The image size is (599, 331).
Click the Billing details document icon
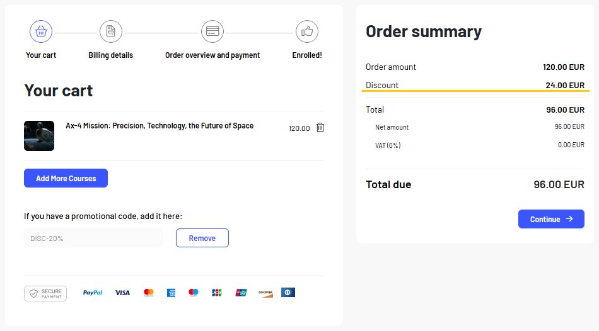coord(111,31)
